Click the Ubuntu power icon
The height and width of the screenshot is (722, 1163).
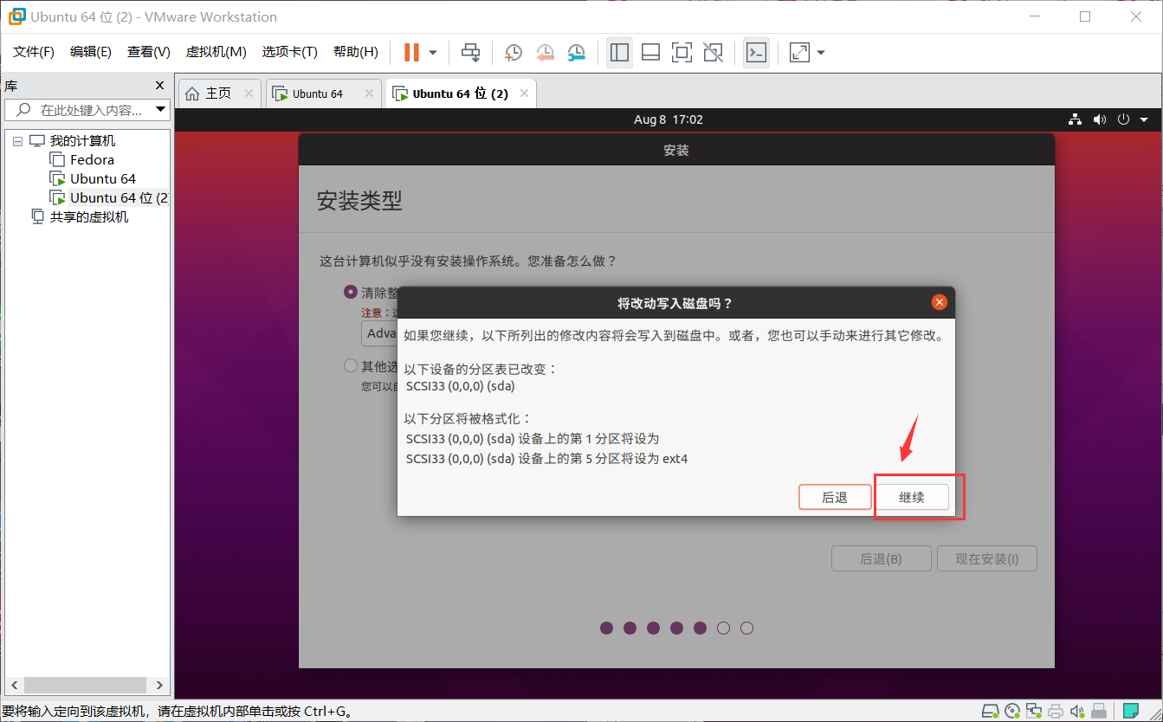pos(1123,119)
